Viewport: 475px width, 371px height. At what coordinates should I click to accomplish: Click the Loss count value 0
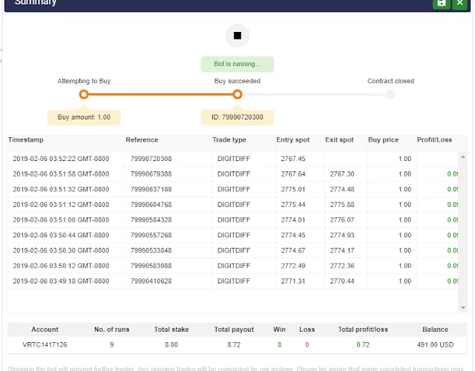(x=307, y=344)
